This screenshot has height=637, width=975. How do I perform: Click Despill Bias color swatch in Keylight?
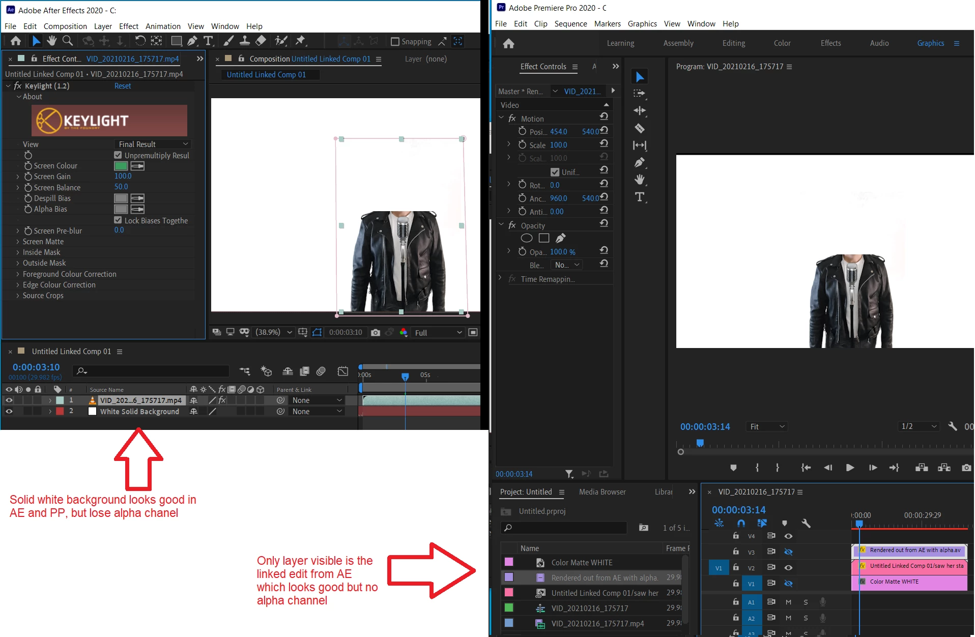121,198
